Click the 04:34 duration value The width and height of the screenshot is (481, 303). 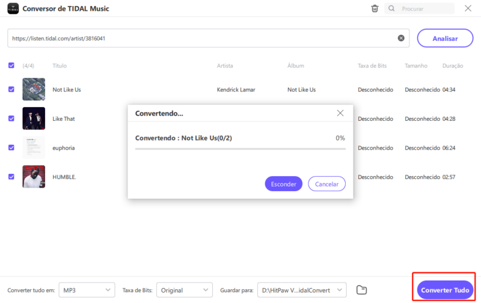449,90
